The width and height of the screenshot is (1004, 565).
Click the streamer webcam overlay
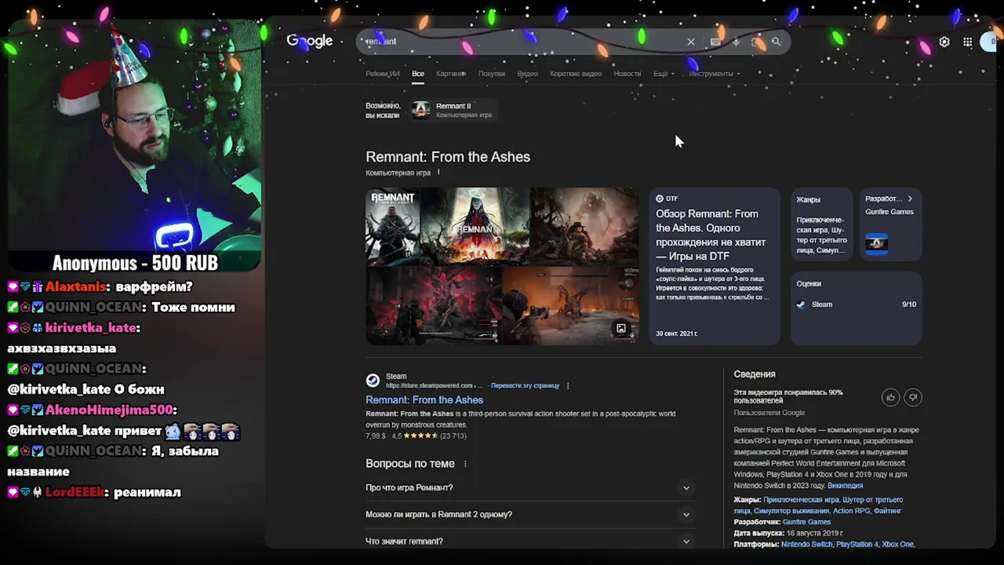click(134, 136)
